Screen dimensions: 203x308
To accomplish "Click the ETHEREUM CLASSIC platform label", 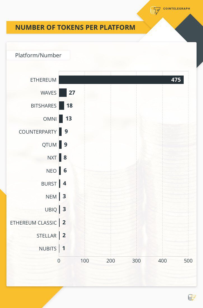I will [x=33, y=223].
